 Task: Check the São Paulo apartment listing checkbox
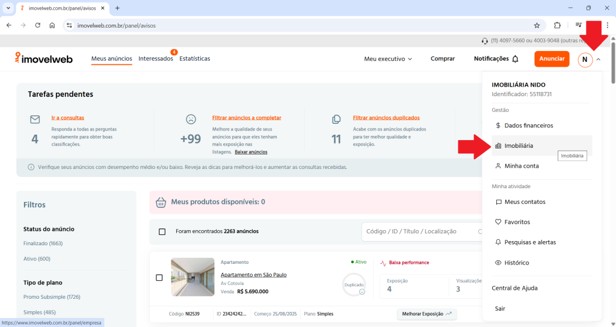159,278
